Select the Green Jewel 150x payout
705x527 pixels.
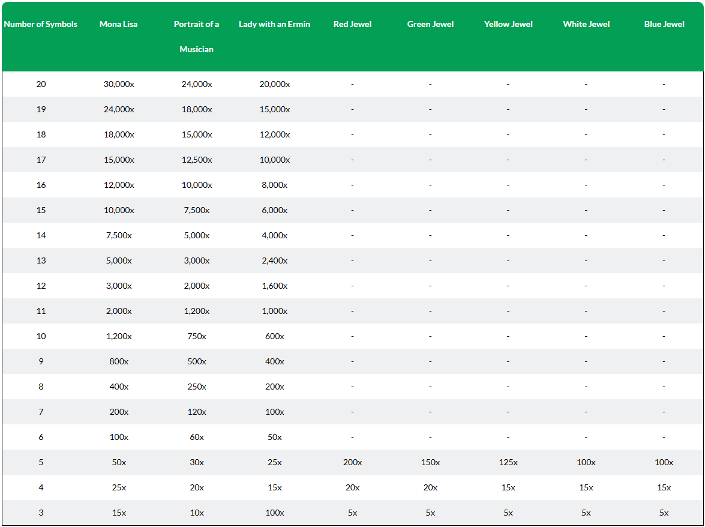[x=430, y=462]
